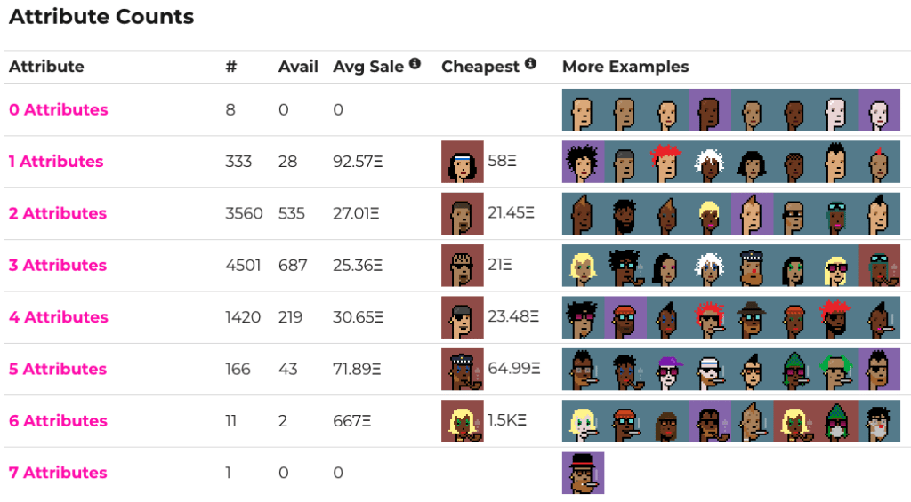Select the 2 Attributes link
The width and height of the screenshot is (911, 502).
pyautogui.click(x=58, y=213)
